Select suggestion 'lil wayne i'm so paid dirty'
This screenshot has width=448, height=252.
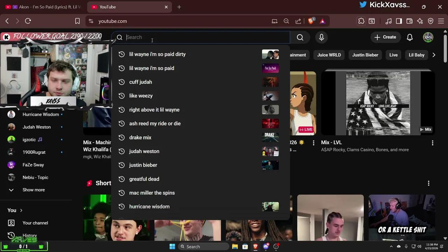pos(201,54)
